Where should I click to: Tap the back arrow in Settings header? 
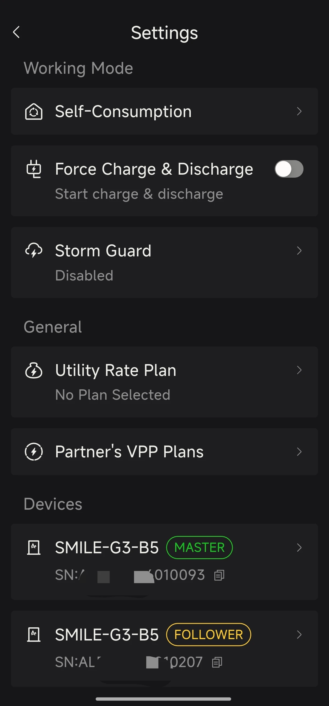(16, 32)
